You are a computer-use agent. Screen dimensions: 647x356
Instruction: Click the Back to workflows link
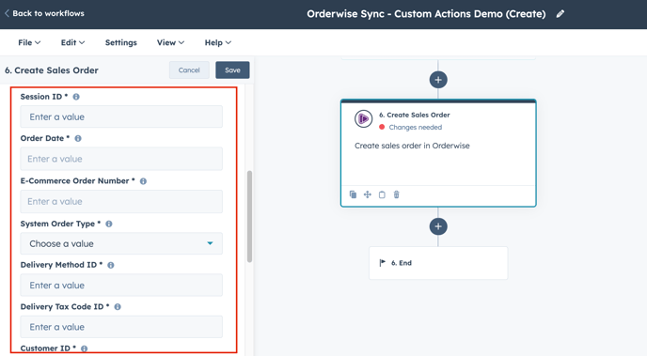(x=48, y=13)
